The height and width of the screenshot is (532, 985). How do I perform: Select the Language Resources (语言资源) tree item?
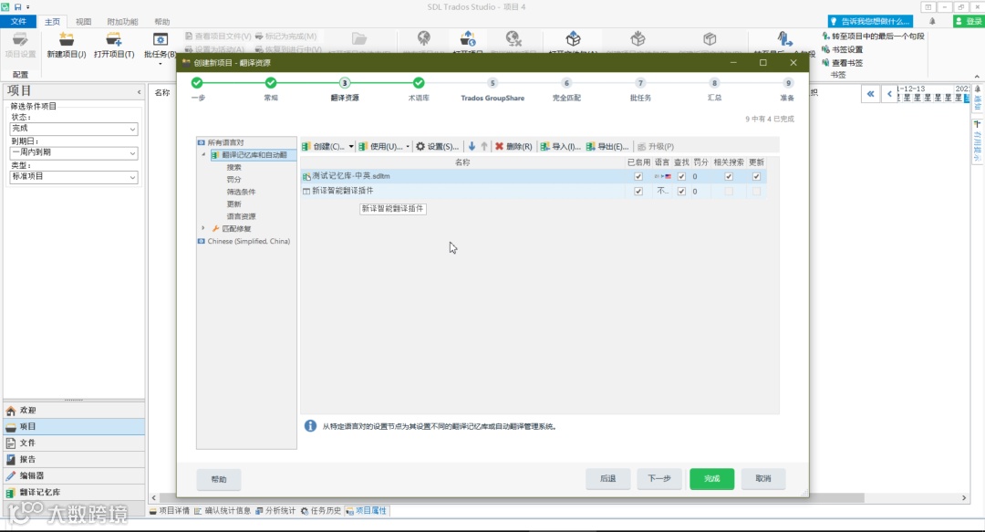(241, 216)
